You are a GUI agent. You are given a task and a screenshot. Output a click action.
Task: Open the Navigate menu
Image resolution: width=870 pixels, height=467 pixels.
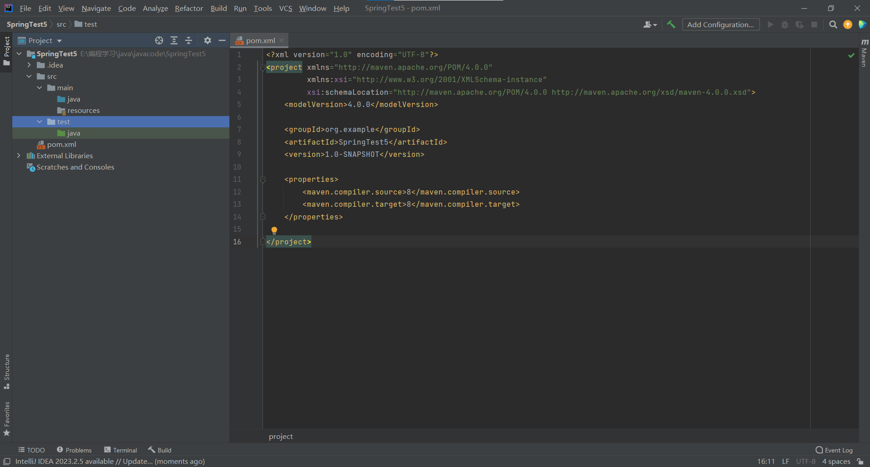point(96,8)
